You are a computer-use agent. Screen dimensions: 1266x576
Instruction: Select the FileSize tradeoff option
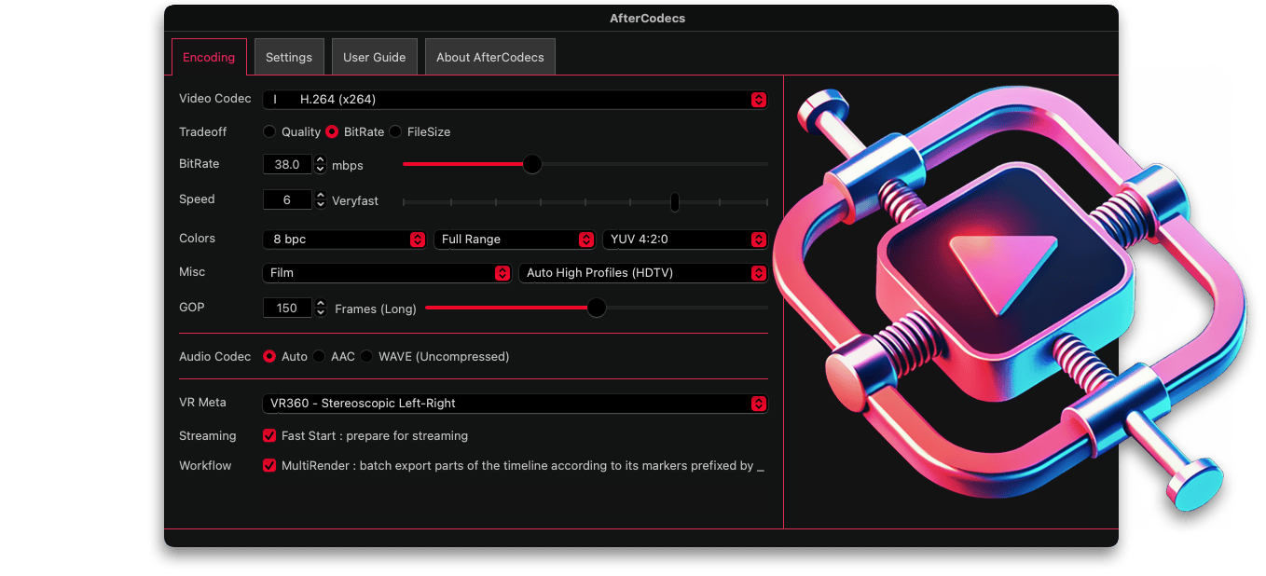[395, 132]
